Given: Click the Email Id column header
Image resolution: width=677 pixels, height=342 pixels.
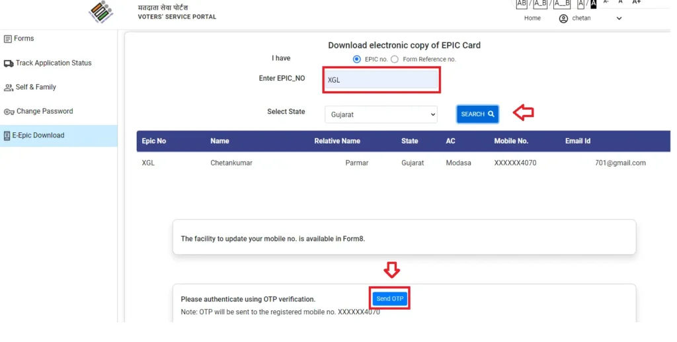Looking at the screenshot, I should pos(578,141).
